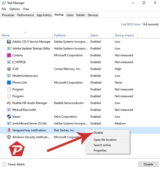The image size is (160, 169).
Task: Click the Disable button at bottom right
Action: click(148, 164)
